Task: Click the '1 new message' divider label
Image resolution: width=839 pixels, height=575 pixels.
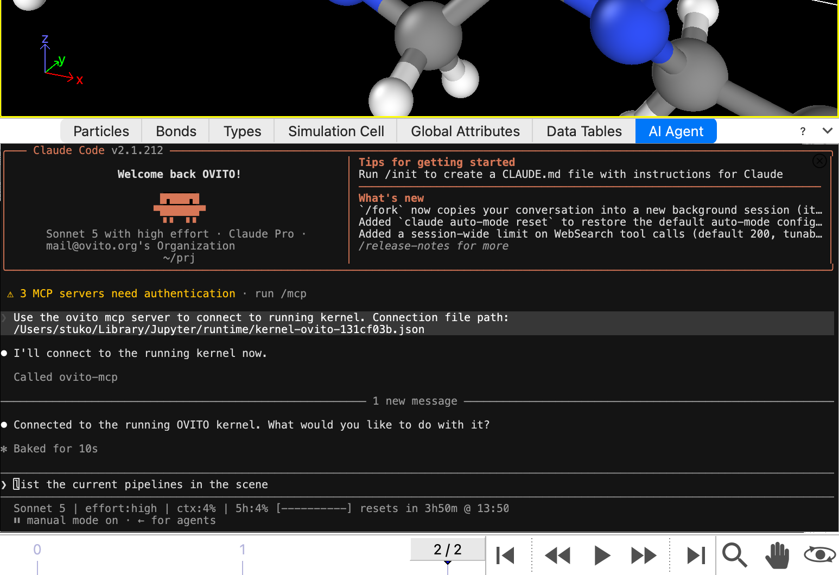Action: 415,401
